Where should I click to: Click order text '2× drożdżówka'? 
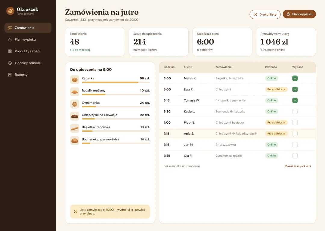[x=225, y=145]
